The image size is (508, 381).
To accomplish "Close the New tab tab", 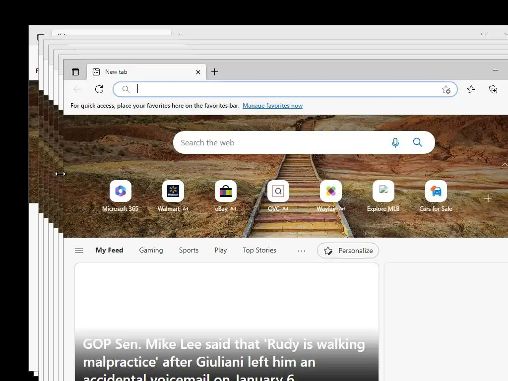I will point(198,72).
